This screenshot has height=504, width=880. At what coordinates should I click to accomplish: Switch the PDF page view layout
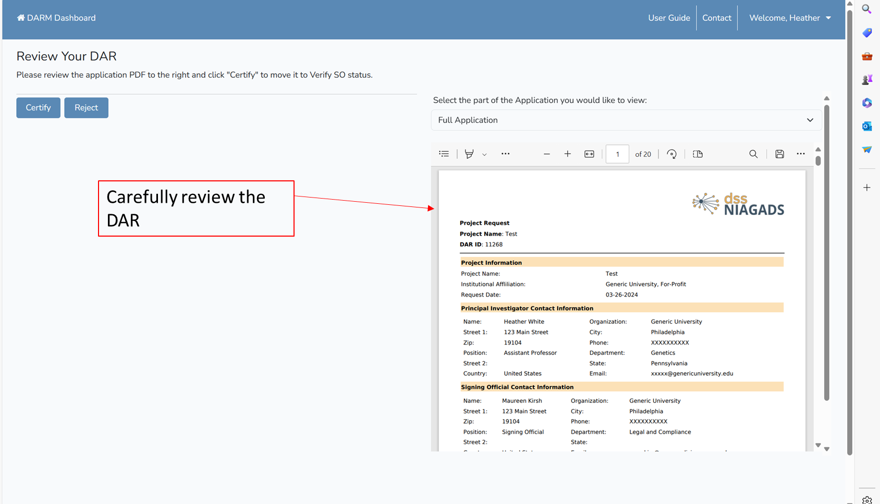coord(698,154)
